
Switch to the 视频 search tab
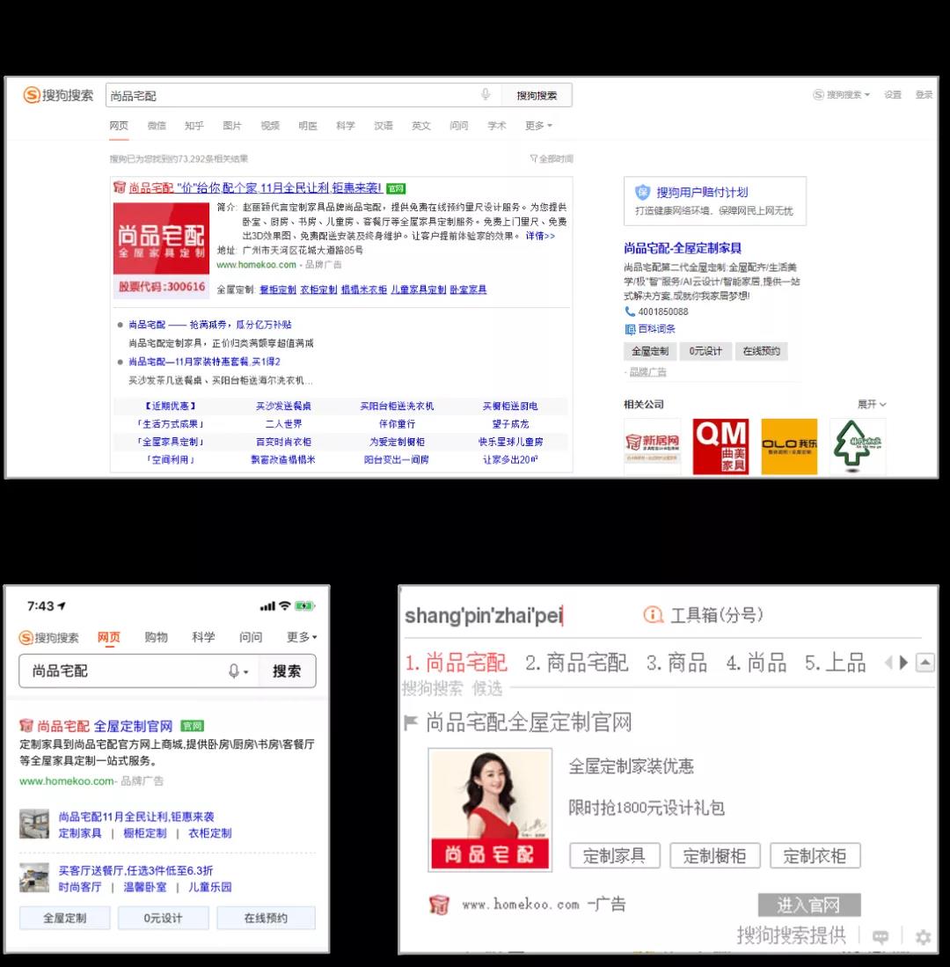(270, 125)
